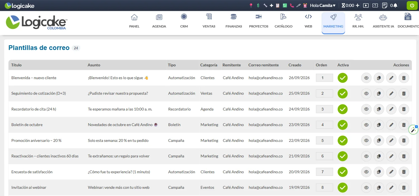Click the order field with value 4
The width and height of the screenshot is (419, 196).
click(x=324, y=125)
